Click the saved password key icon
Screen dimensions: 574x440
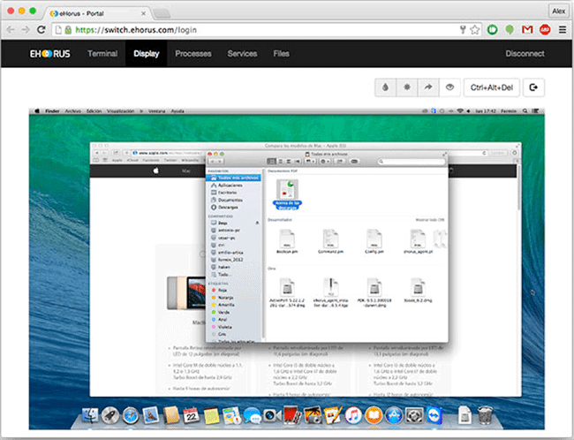[463, 30]
